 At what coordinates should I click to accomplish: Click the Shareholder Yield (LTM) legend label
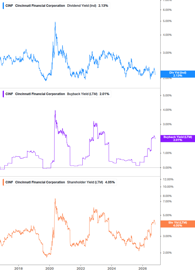[x=85, y=182]
